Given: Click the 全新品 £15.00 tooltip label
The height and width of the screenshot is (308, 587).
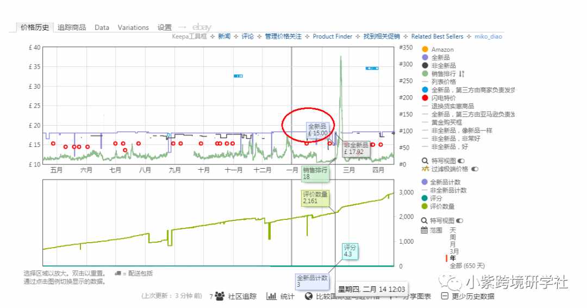Looking at the screenshot, I should [317, 130].
